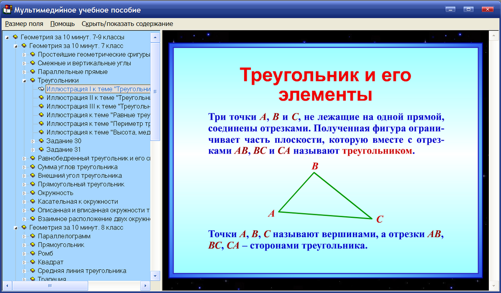Open the Помощь menu
Image resolution: width=501 pixels, height=293 pixels.
pos(62,24)
